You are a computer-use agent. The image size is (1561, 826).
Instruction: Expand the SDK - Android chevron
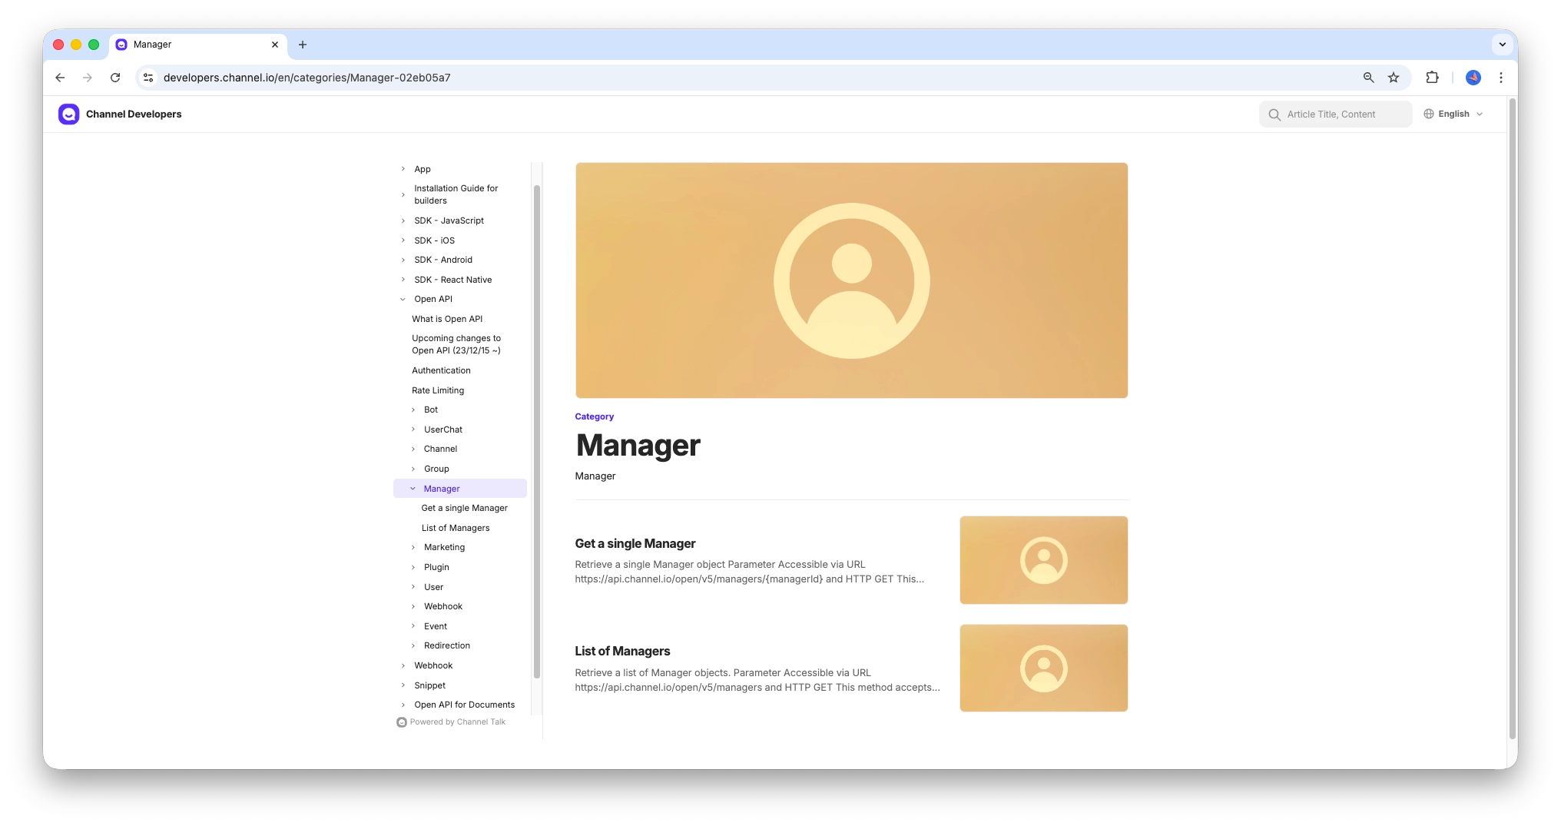[403, 260]
